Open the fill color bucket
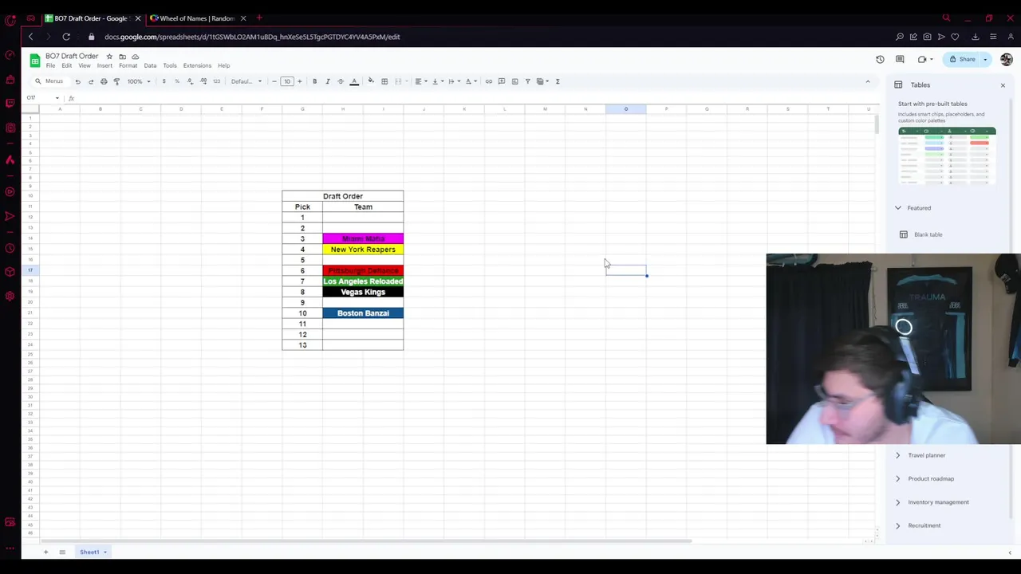Viewport: 1021px width, 574px height. 371,81
